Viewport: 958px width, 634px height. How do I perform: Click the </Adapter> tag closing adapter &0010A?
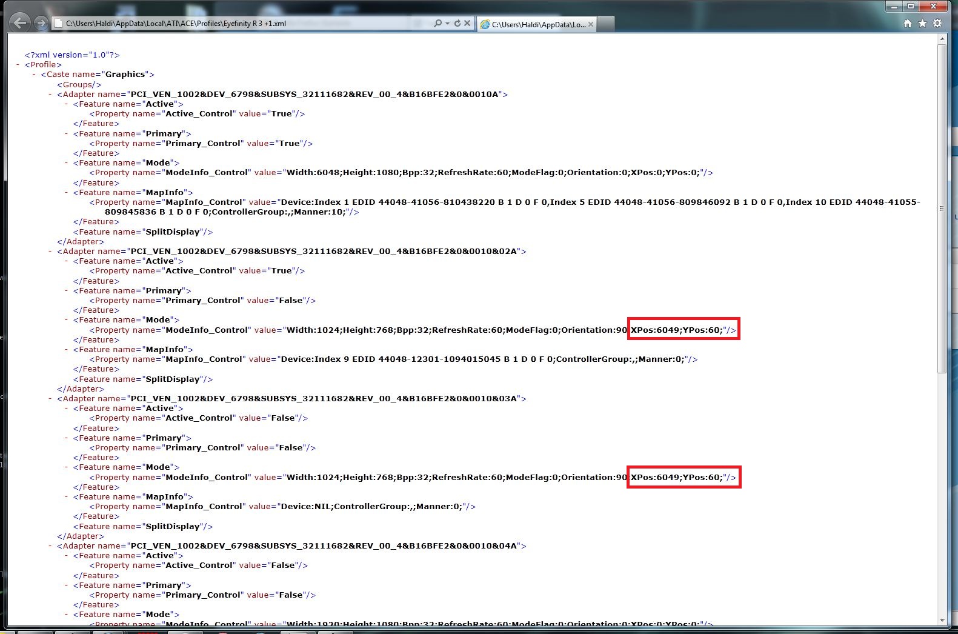pyautogui.click(x=81, y=241)
